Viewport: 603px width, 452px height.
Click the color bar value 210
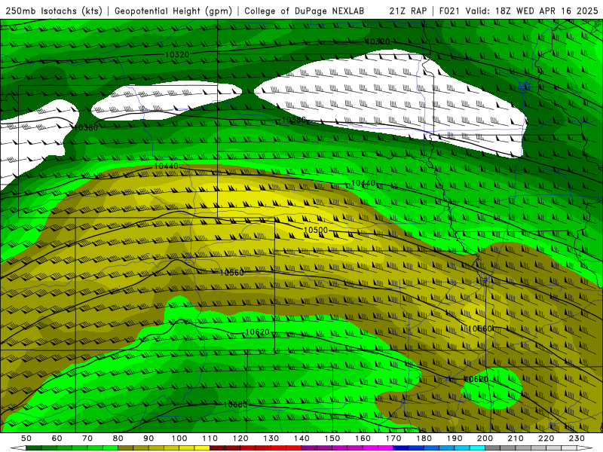[x=516, y=438]
